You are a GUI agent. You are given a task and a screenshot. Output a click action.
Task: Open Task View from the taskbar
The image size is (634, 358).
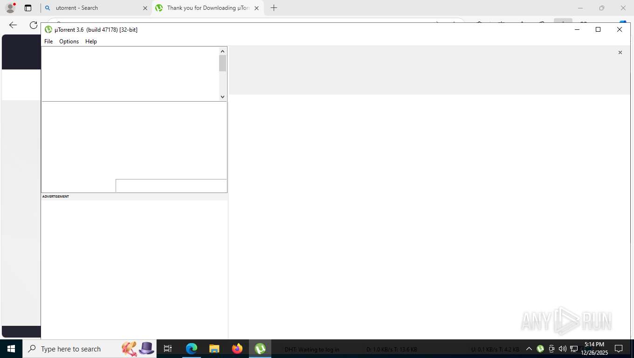point(168,349)
